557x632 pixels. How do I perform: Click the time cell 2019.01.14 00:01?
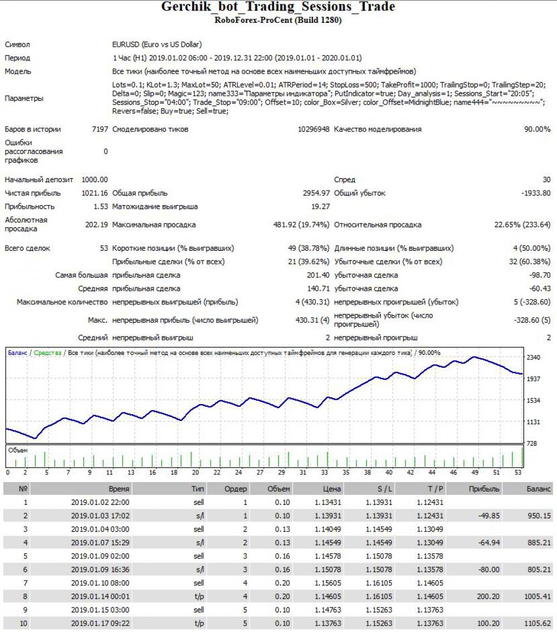pyautogui.click(x=100, y=596)
